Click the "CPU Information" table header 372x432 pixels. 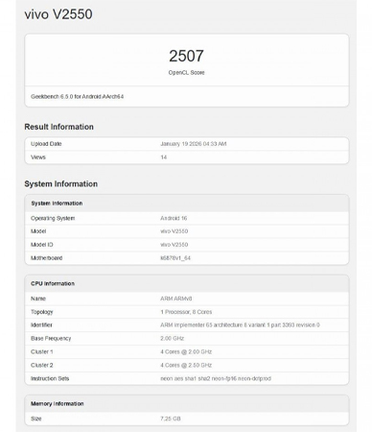53,283
